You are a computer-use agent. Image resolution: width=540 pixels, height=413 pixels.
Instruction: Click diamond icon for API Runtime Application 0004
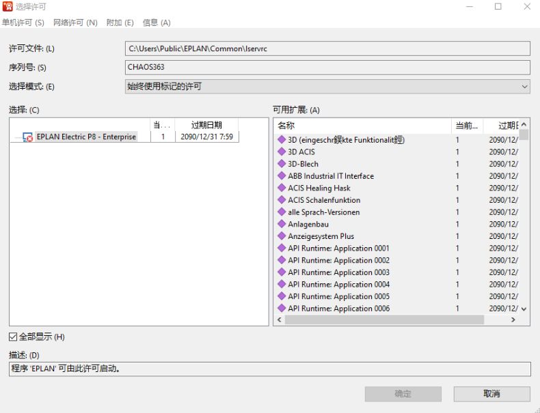tap(282, 284)
